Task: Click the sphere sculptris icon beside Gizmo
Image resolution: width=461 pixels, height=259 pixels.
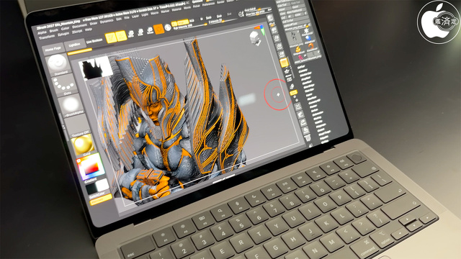Action: point(168,27)
